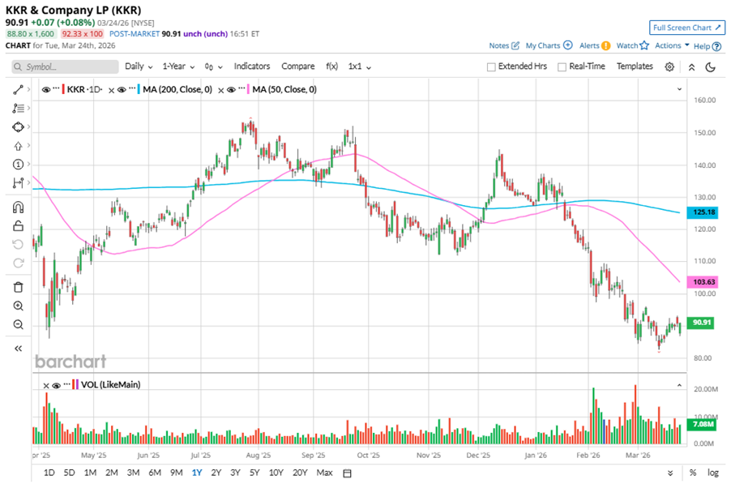
Task: Click the Notes edit icon
Action: [x=515, y=45]
